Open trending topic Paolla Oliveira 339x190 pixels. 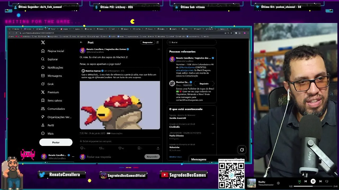pyautogui.click(x=176, y=136)
